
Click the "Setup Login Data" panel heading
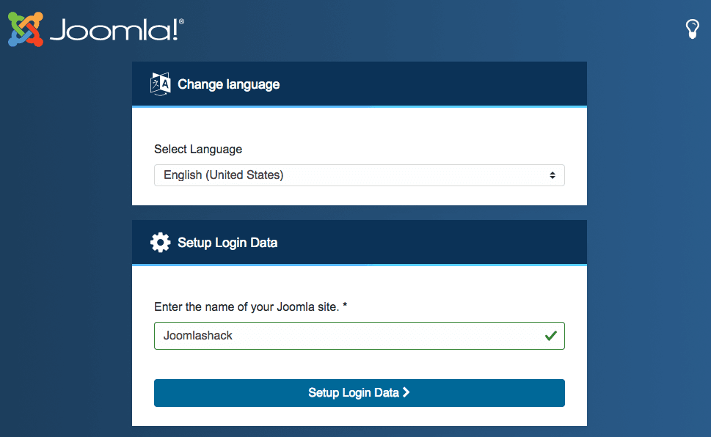point(227,243)
